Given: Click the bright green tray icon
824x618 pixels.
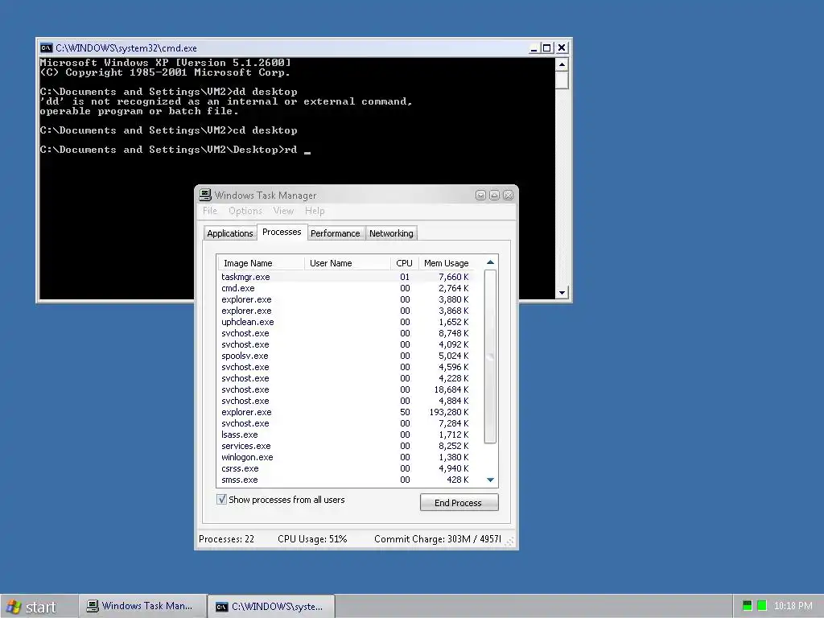Looking at the screenshot, I should [762, 606].
